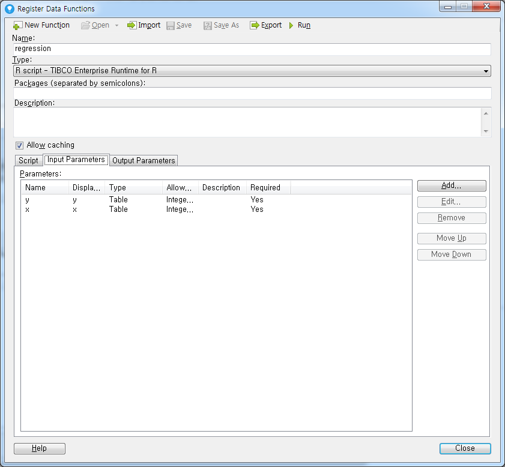This screenshot has height=467, width=505.
Task: Click the Save As toolbar icon
Action: (x=221, y=25)
